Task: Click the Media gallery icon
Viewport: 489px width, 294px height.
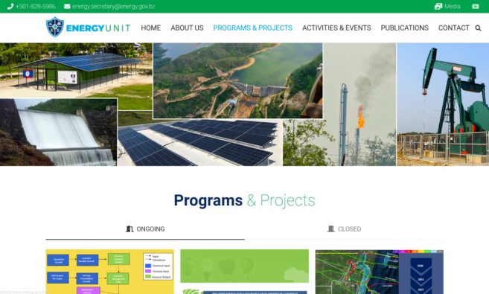Action: (438, 6)
